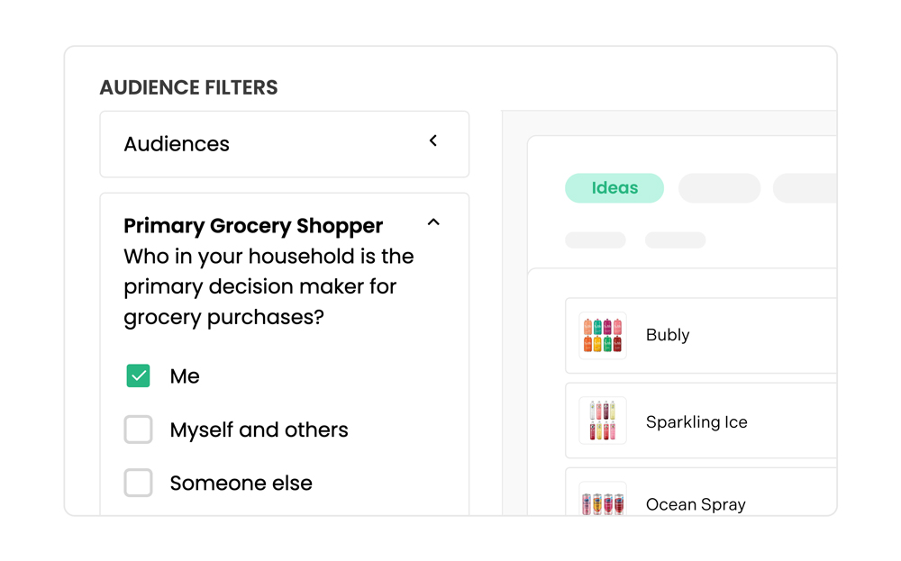This screenshot has width=901, height=561.
Task: Collapse the Primary Grocery Shopper section
Action: pos(433,222)
